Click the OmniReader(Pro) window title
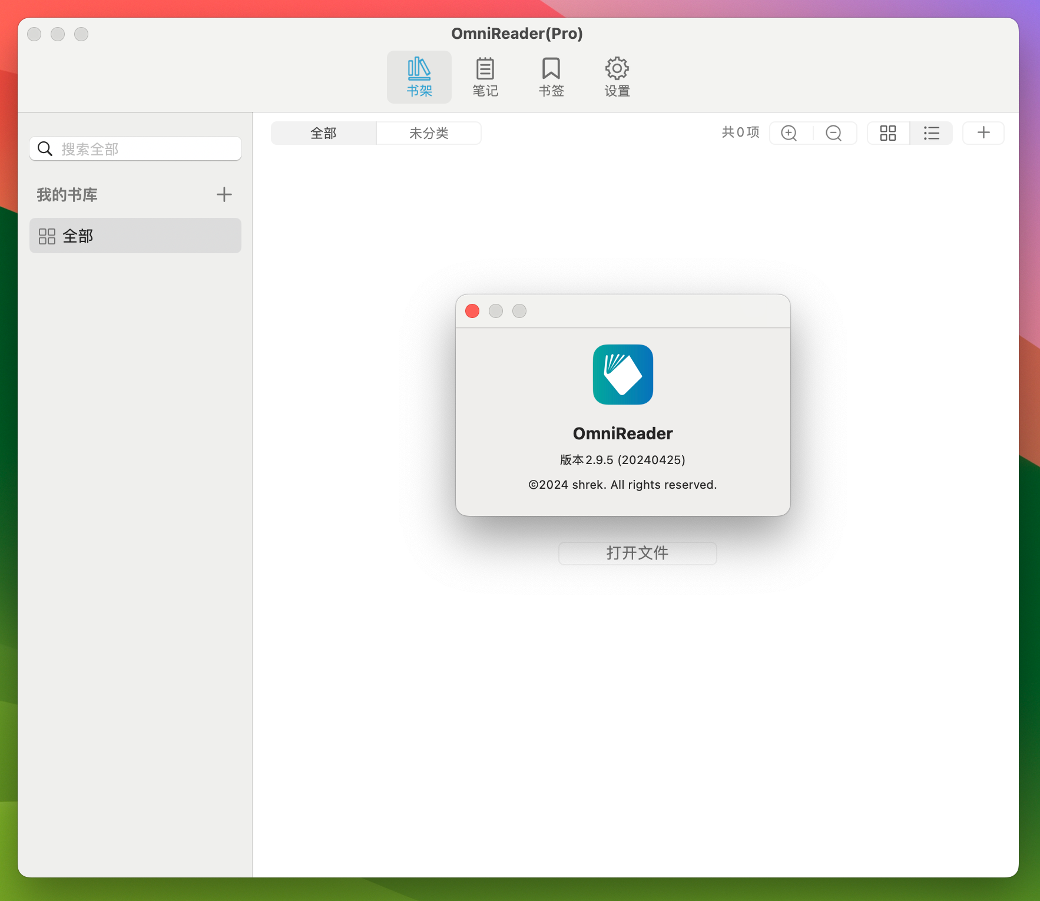The height and width of the screenshot is (901, 1040). click(x=517, y=34)
